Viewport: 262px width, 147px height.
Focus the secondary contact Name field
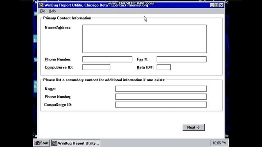tap(161, 89)
